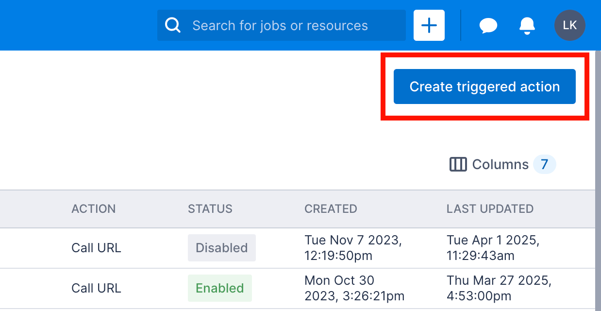The width and height of the screenshot is (601, 311).
Task: Toggle status on the first Call URL row
Action: point(221,248)
